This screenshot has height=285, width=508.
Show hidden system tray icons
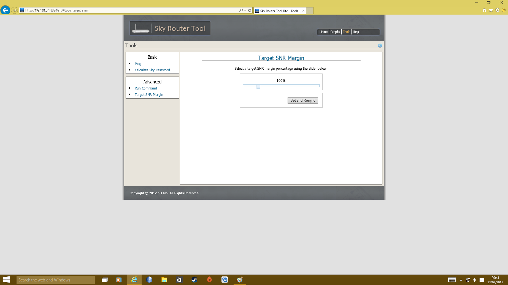(x=461, y=280)
